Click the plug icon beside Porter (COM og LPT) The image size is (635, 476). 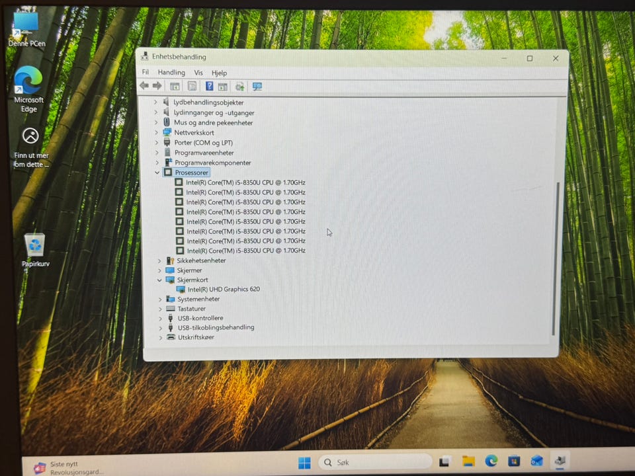pos(167,142)
